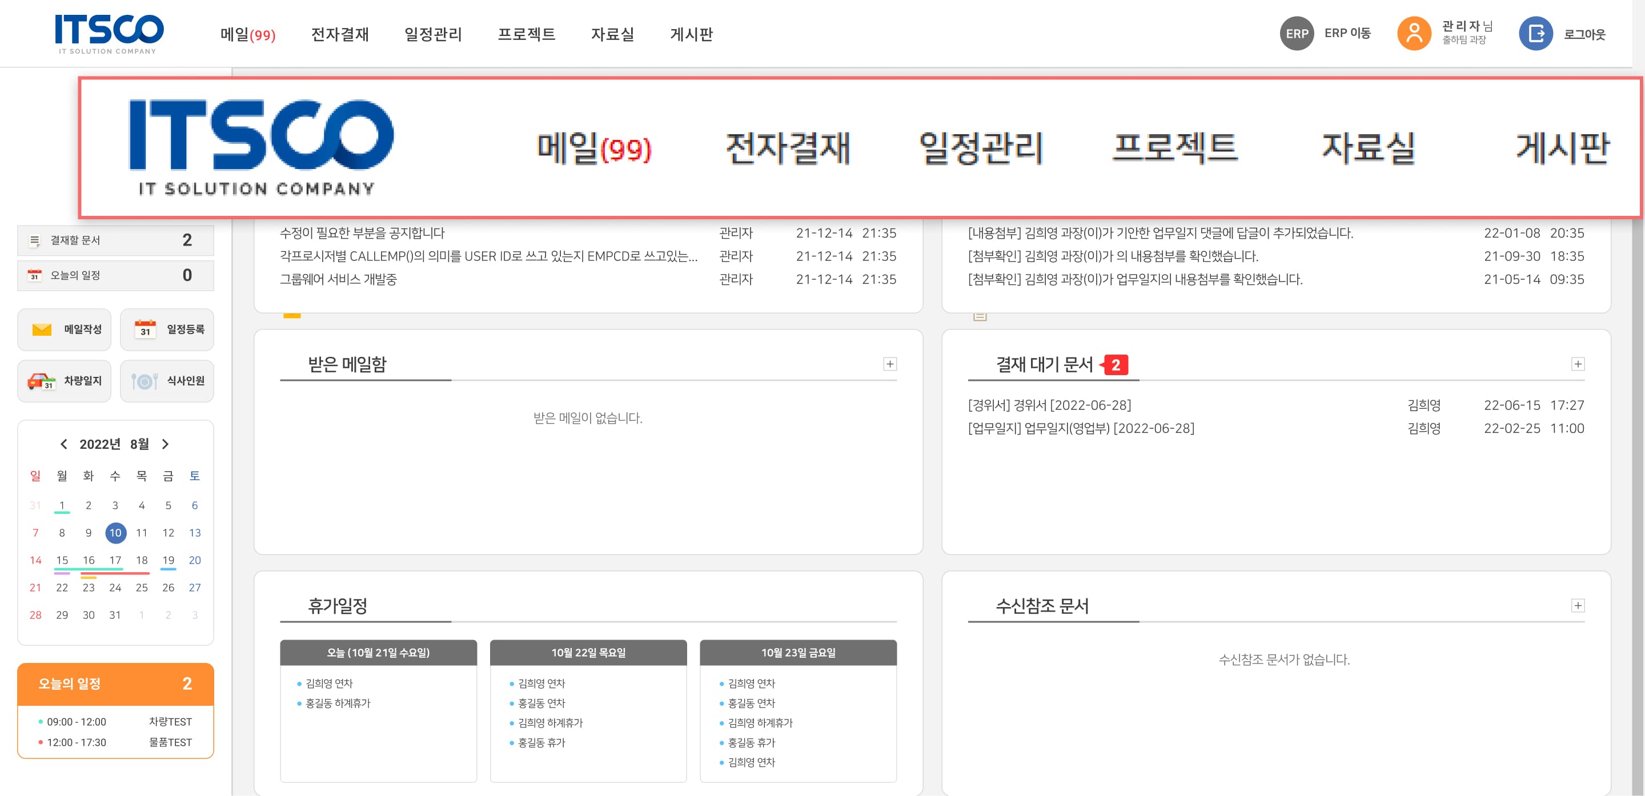
Task: Open the ERP 이동 round icon
Action: pos(1297,34)
